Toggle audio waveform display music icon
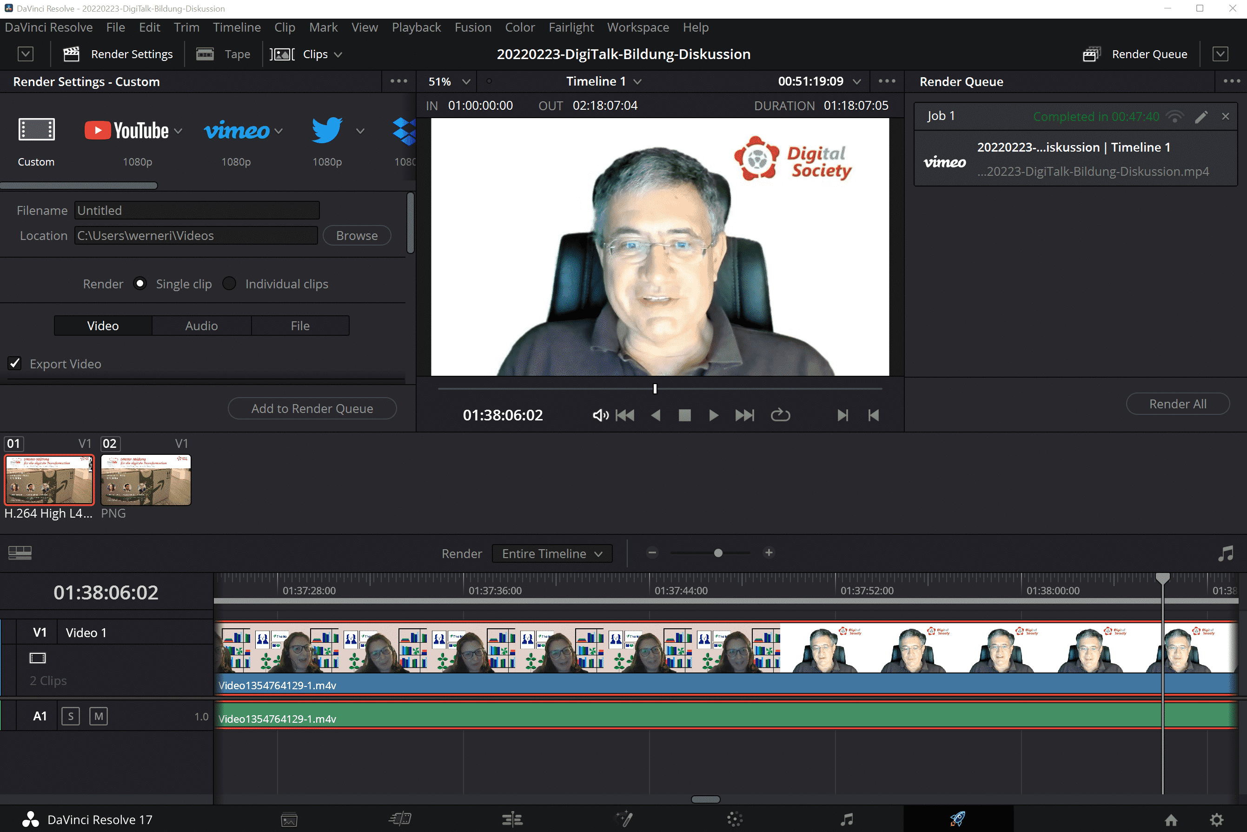The width and height of the screenshot is (1247, 832). point(1225,553)
